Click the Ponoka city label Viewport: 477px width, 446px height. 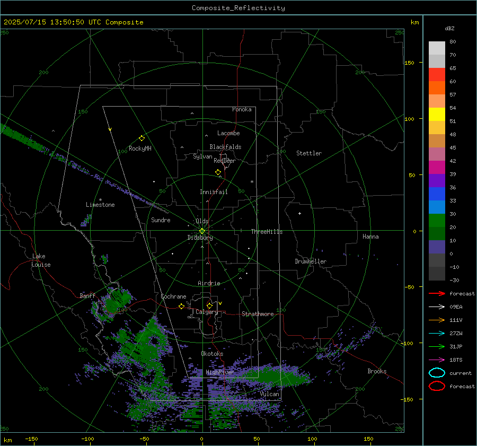[242, 109]
